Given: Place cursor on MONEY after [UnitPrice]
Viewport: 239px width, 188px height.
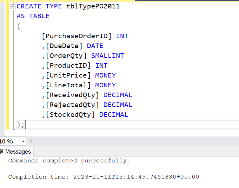Looking at the screenshot, I should click(105, 75).
